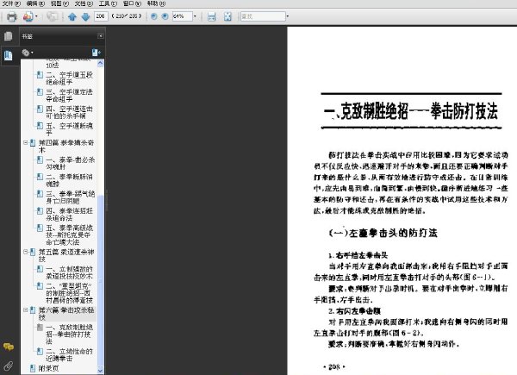
Task: Open the 附录页 bookmark
Action: pyautogui.click(x=48, y=368)
